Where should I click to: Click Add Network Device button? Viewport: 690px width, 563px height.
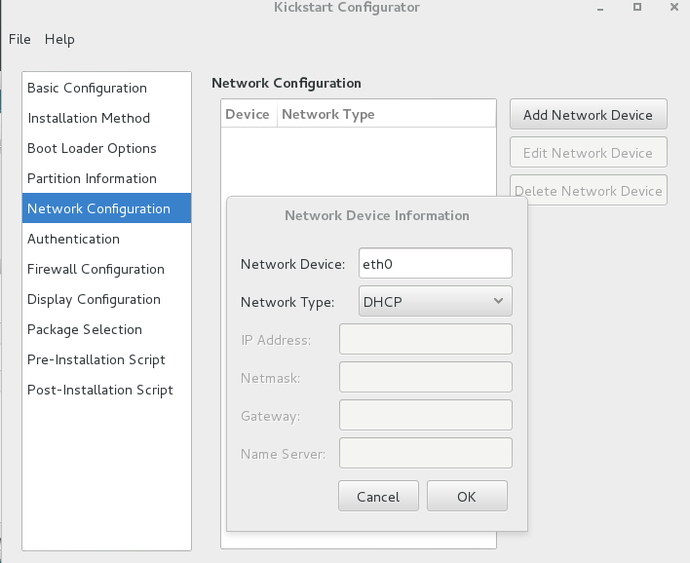pyautogui.click(x=589, y=115)
